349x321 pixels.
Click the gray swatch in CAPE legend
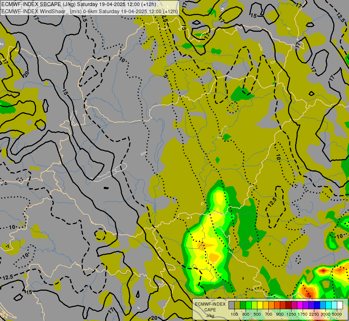[x=231, y=305]
